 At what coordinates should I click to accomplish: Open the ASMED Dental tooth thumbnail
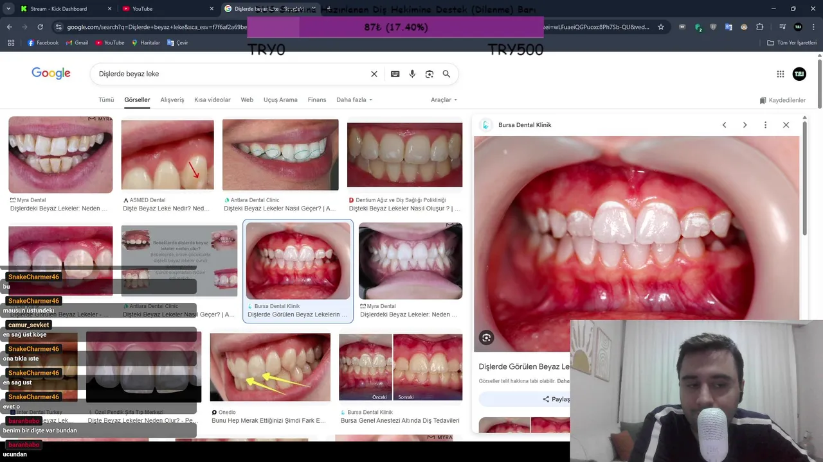click(x=167, y=155)
